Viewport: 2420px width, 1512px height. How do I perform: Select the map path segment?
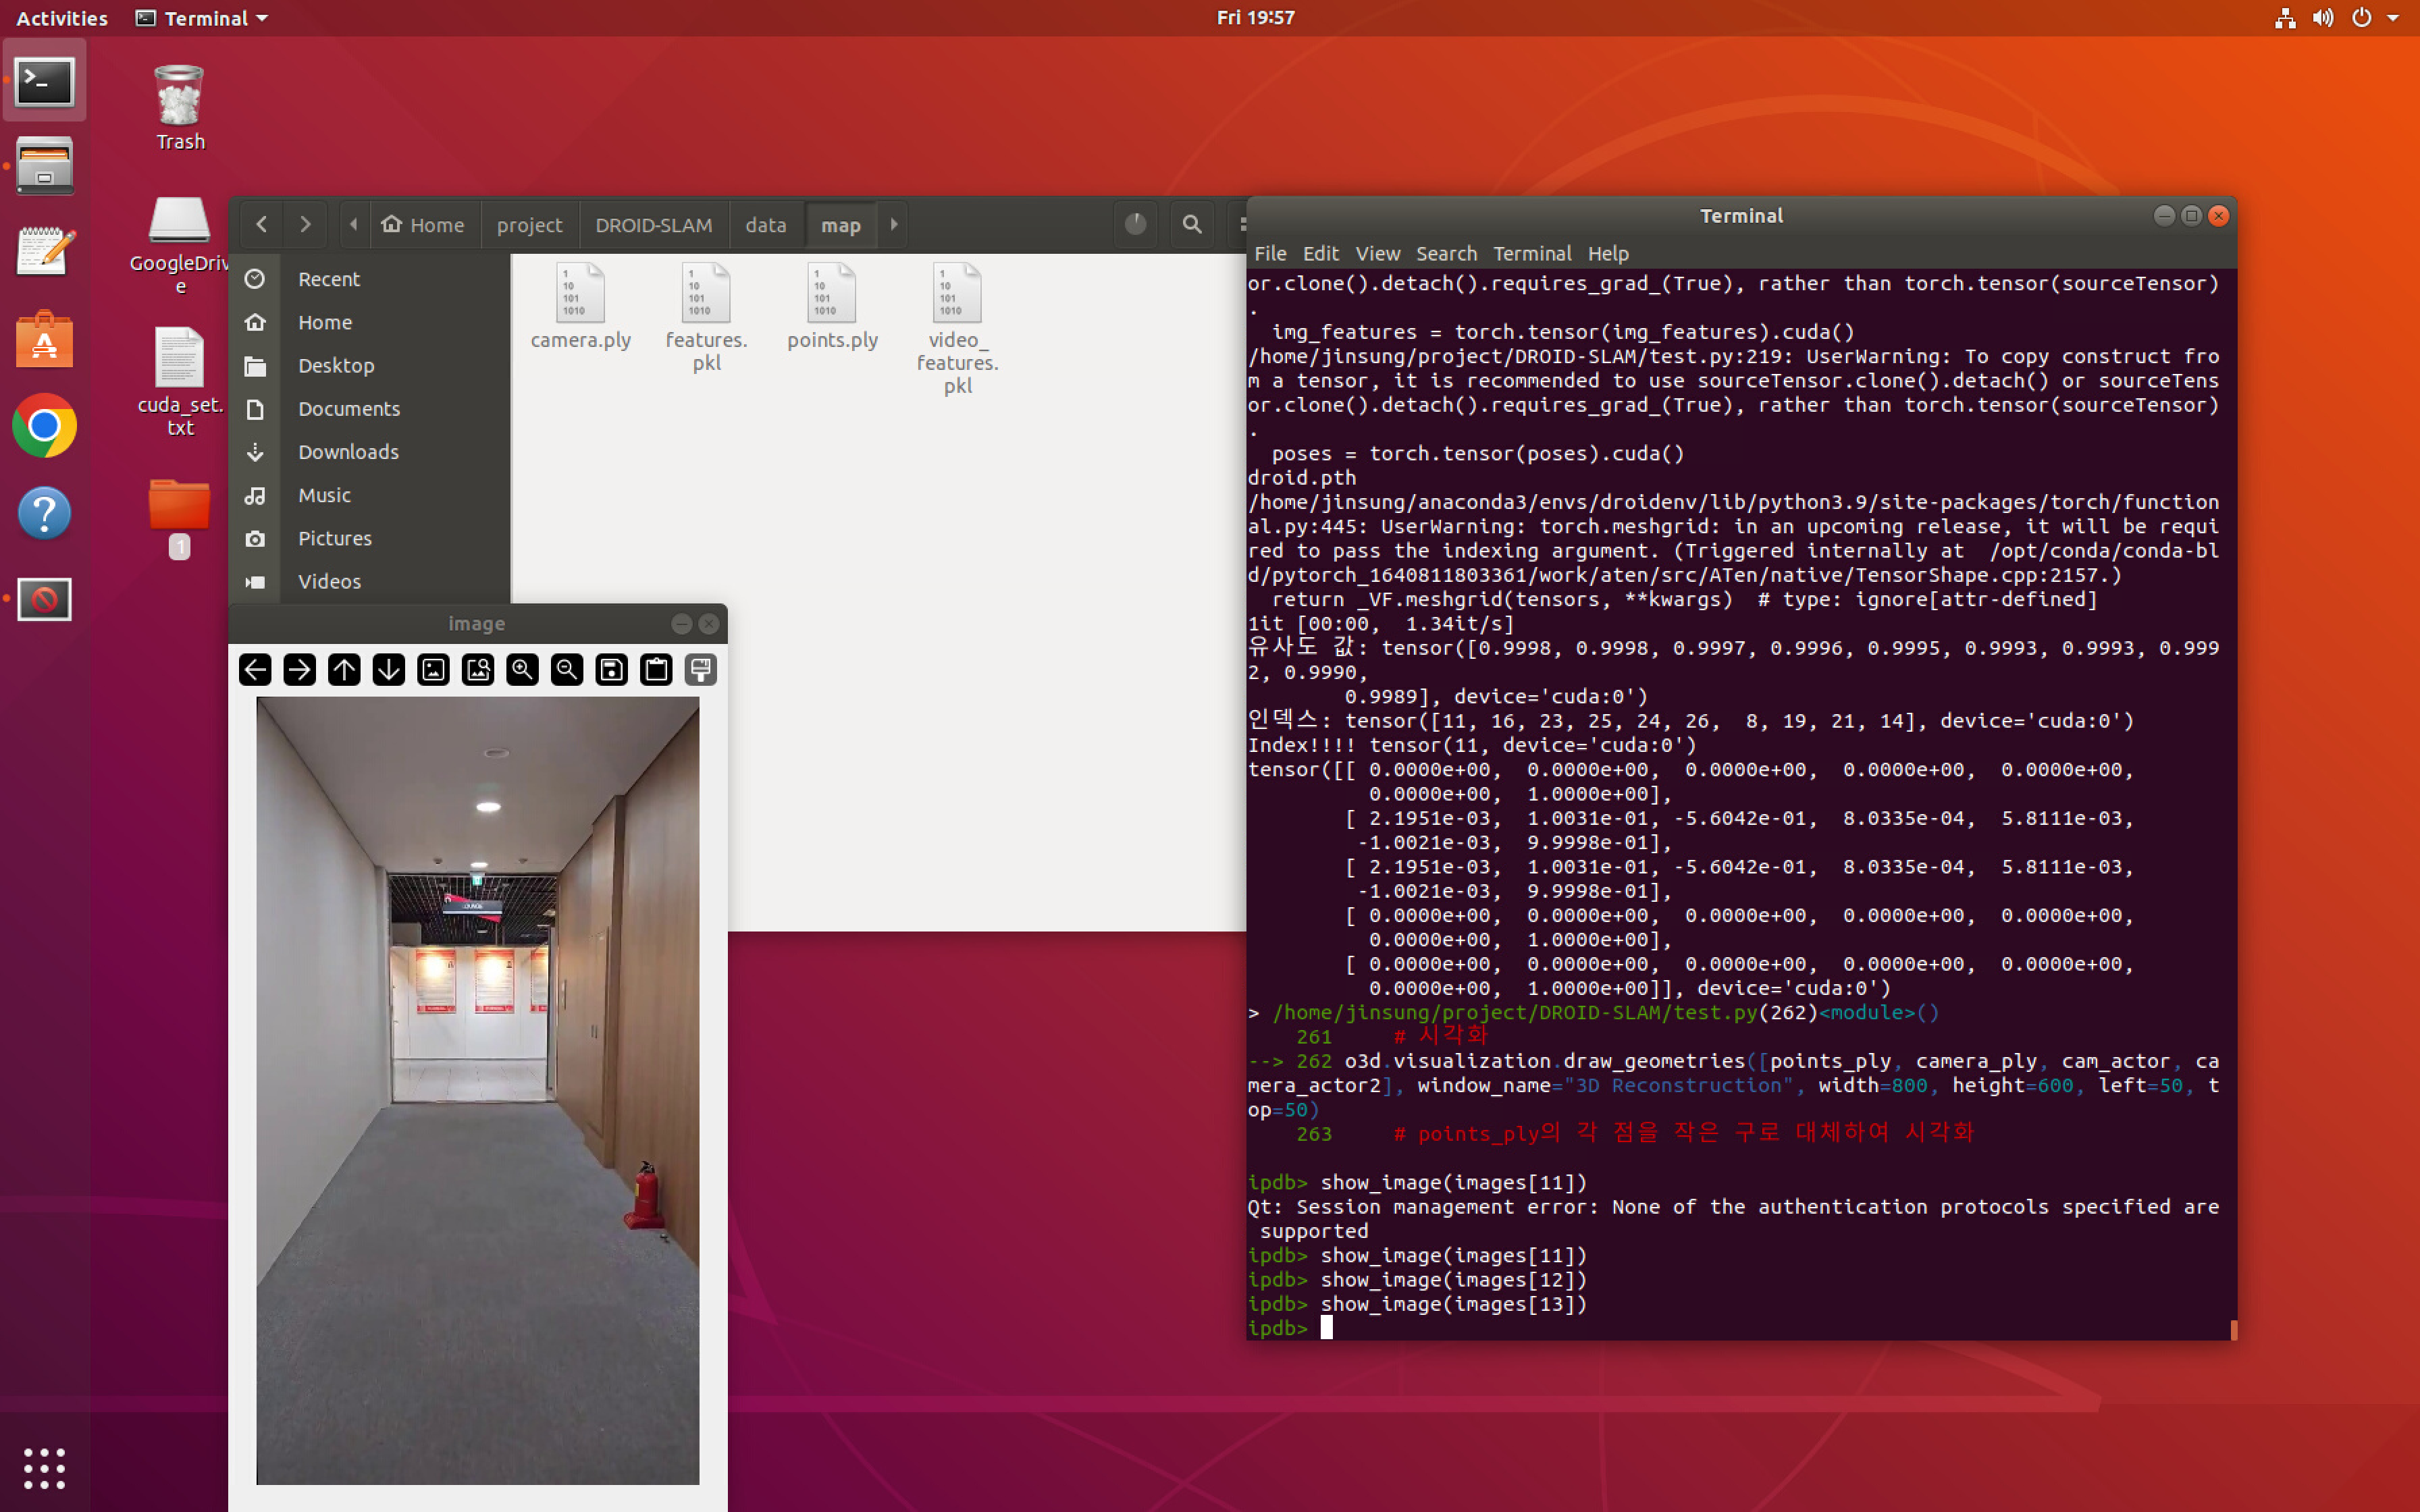[x=841, y=225]
